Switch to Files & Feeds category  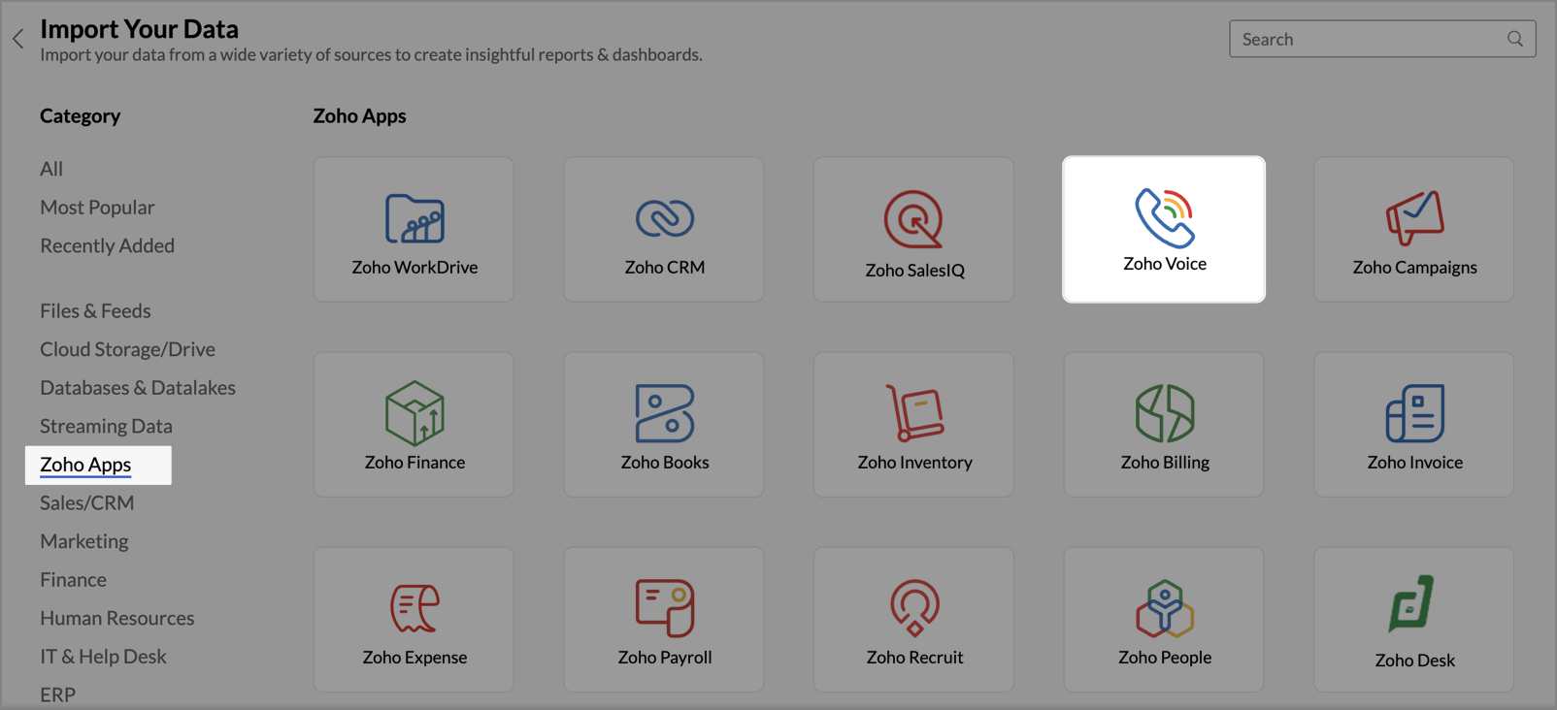(95, 310)
